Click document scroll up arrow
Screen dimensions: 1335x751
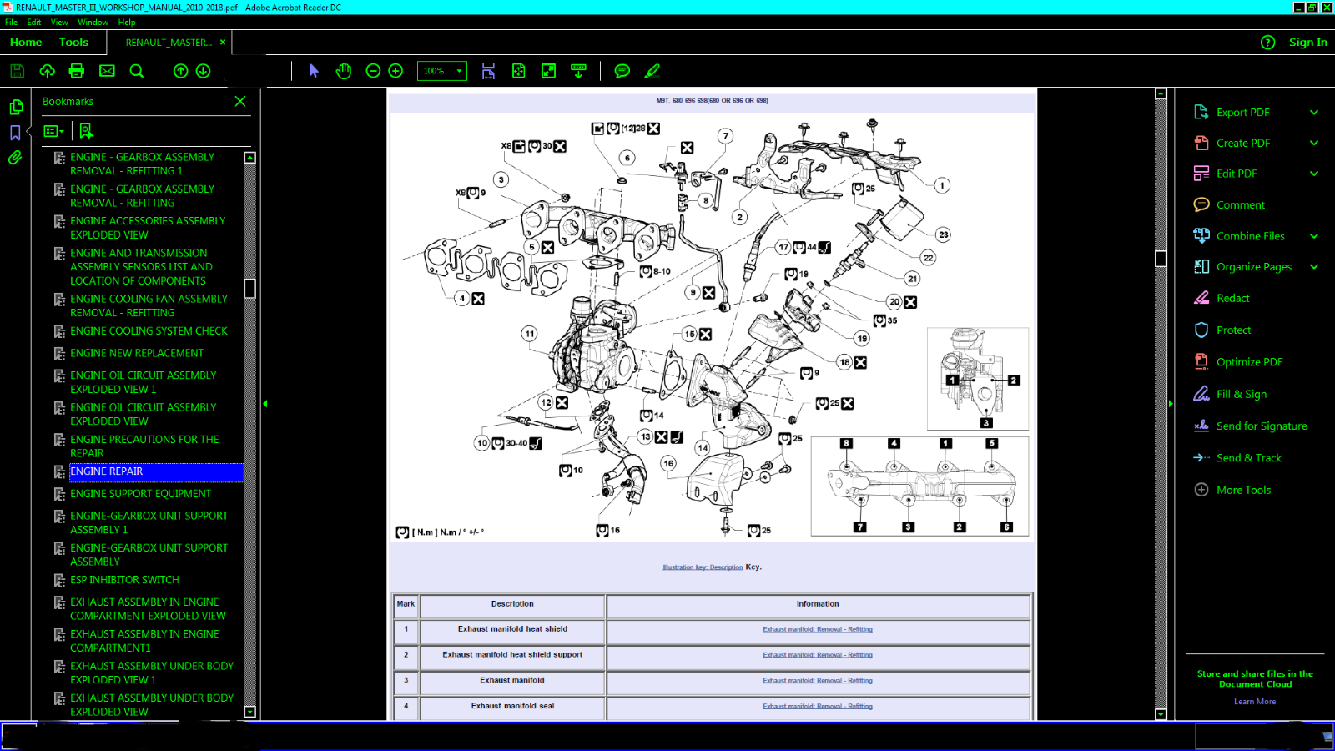(x=1161, y=93)
